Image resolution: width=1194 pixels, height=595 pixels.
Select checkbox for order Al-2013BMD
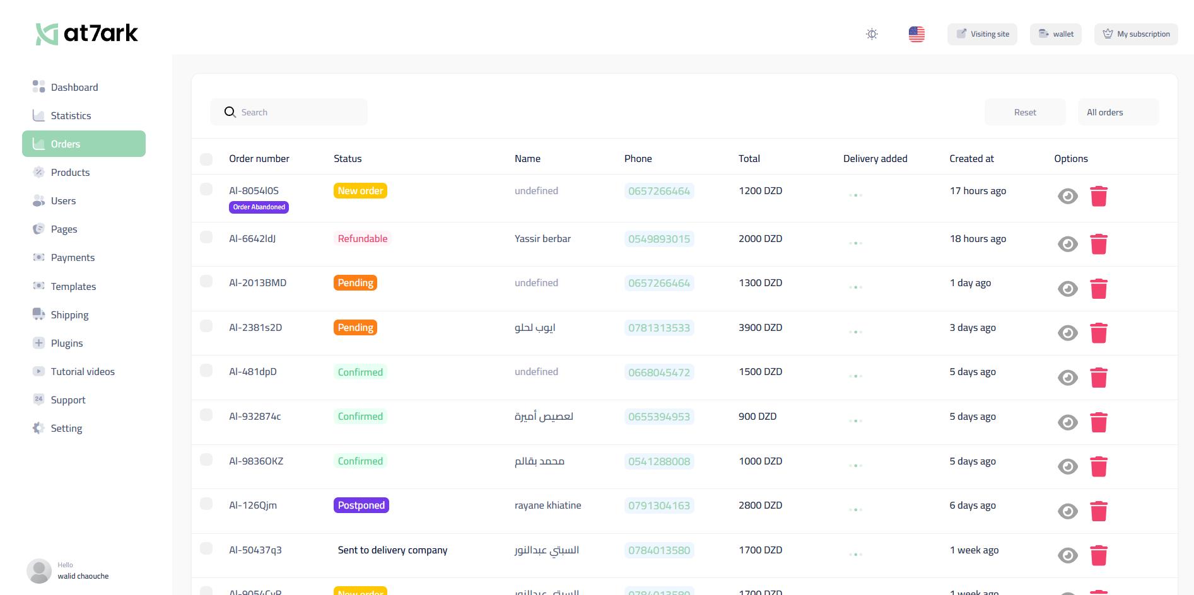pyautogui.click(x=206, y=281)
